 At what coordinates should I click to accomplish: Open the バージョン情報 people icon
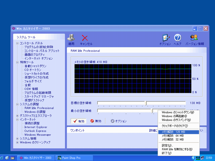[194, 38]
